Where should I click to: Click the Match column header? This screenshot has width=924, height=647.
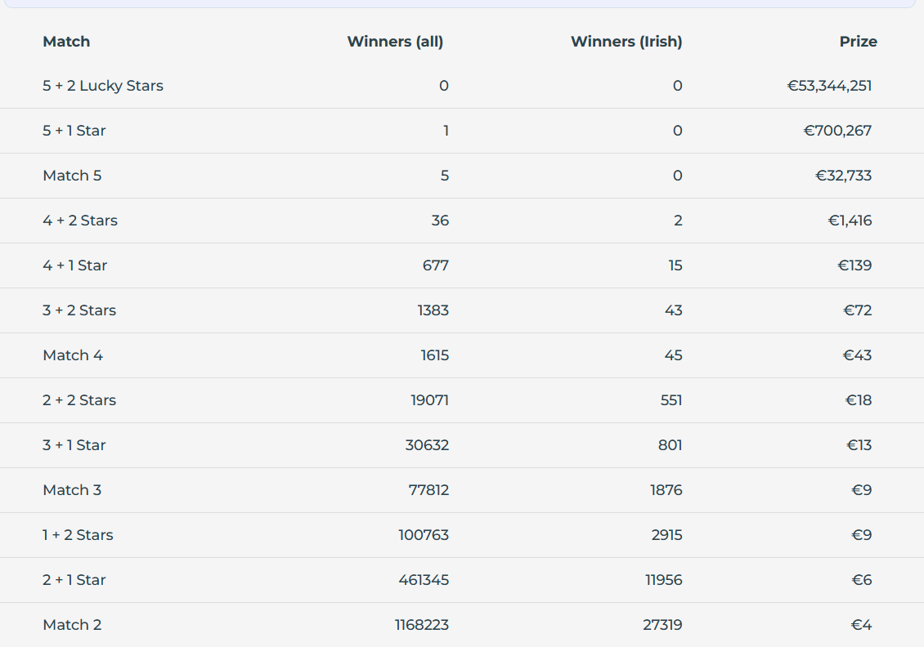[66, 42]
